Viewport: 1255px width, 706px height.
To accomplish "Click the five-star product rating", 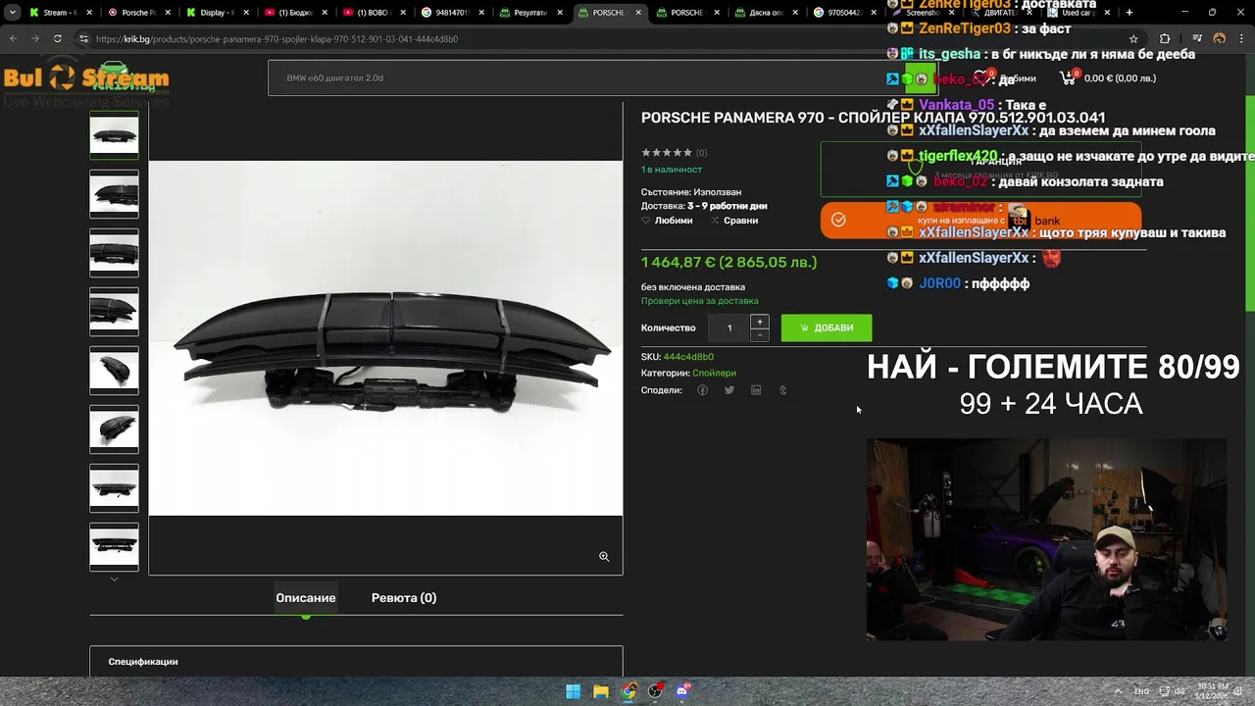I will (x=667, y=153).
